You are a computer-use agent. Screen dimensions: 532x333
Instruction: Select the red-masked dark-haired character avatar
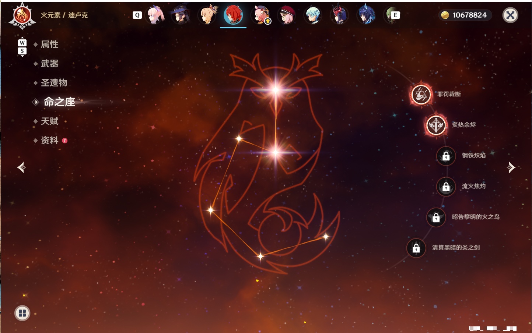coord(339,15)
